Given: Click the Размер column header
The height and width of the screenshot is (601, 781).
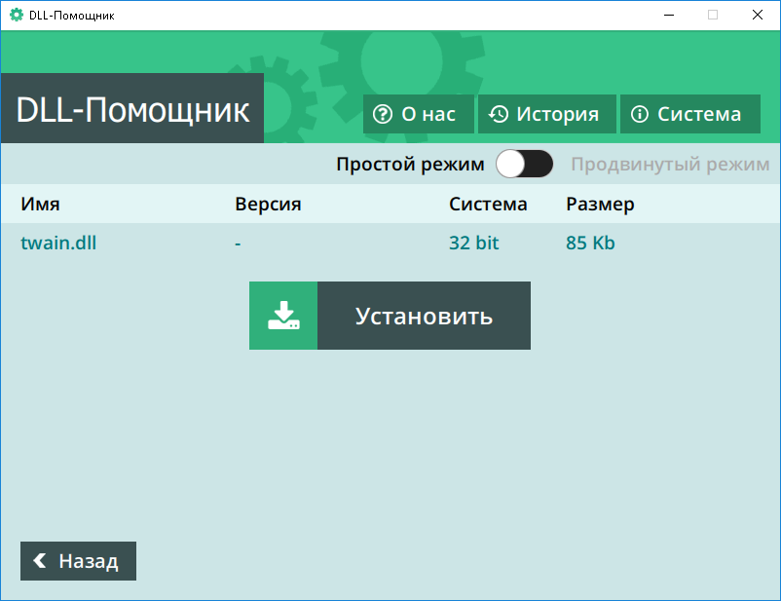Looking at the screenshot, I should [x=600, y=204].
